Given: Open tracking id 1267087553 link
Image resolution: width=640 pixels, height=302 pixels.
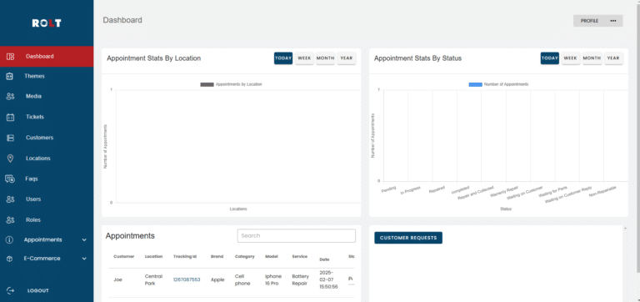Looking at the screenshot, I should tap(187, 280).
